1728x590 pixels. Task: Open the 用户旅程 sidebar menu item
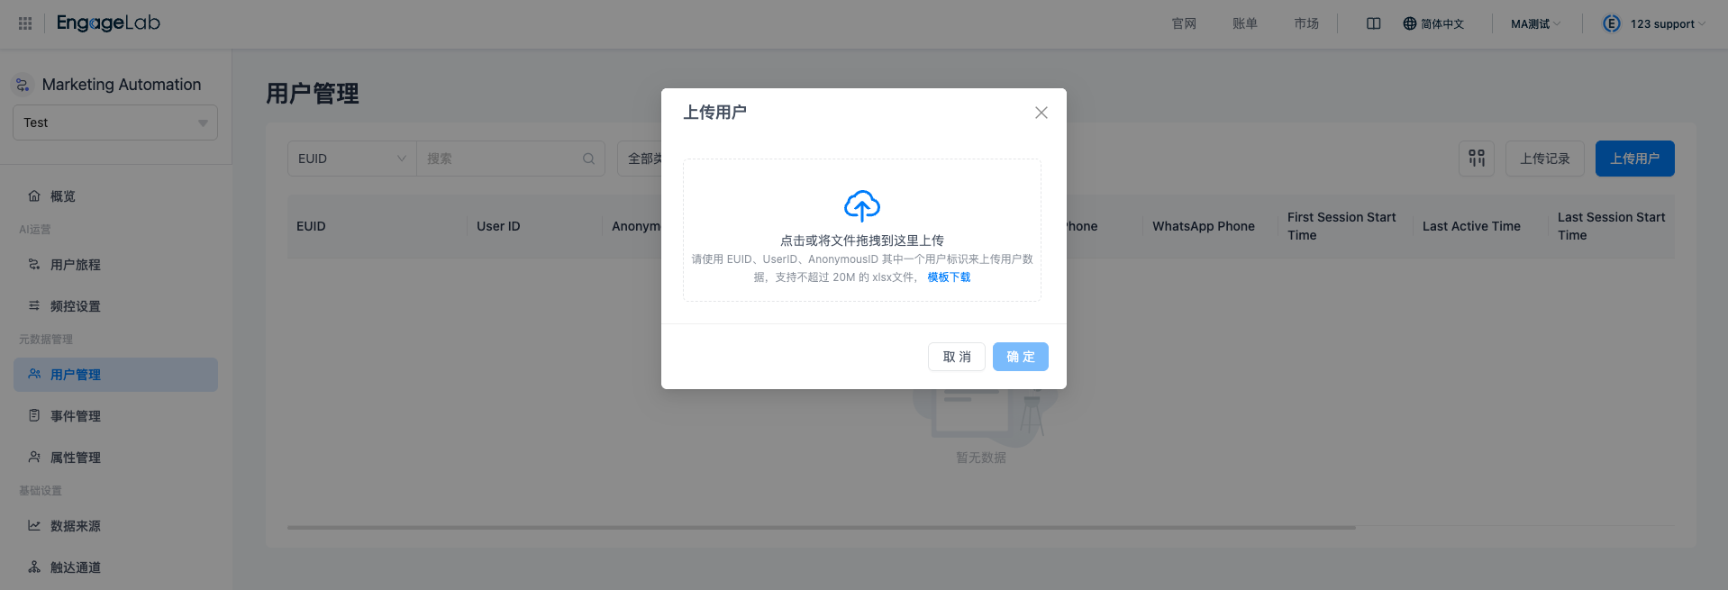pos(75,265)
